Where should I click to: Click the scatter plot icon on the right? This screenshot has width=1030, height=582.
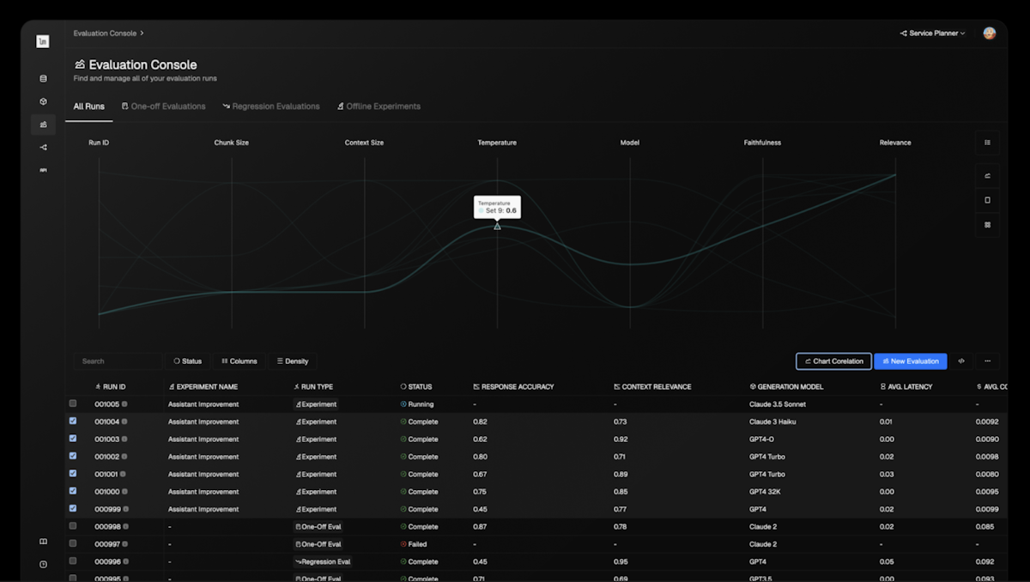[987, 225]
